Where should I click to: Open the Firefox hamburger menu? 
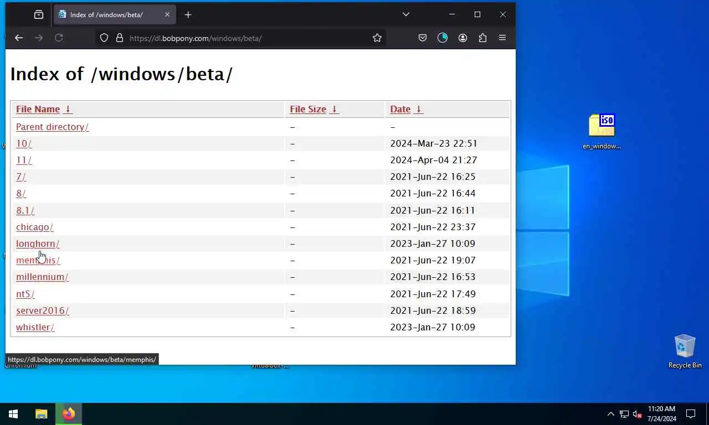click(502, 38)
